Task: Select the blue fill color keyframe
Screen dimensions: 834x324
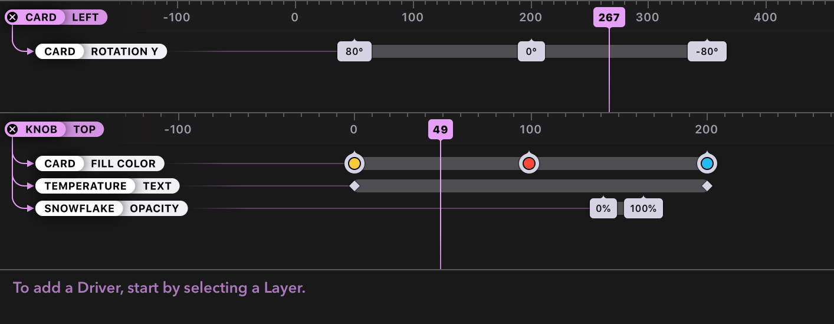Action: pyautogui.click(x=707, y=163)
